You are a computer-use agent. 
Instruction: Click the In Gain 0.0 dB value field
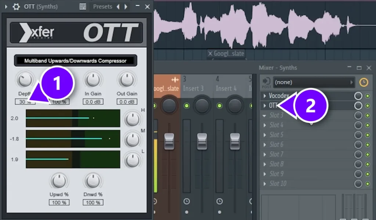click(93, 102)
